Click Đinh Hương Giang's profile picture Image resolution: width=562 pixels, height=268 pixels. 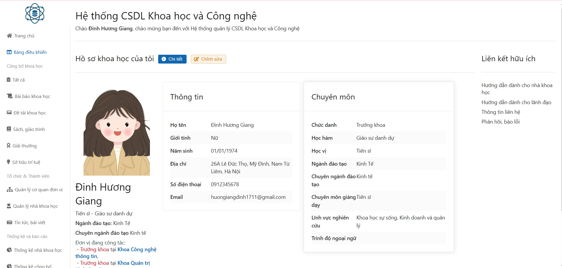[x=116, y=132]
